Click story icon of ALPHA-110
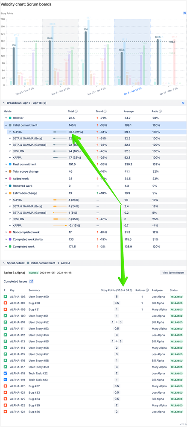 5,322
